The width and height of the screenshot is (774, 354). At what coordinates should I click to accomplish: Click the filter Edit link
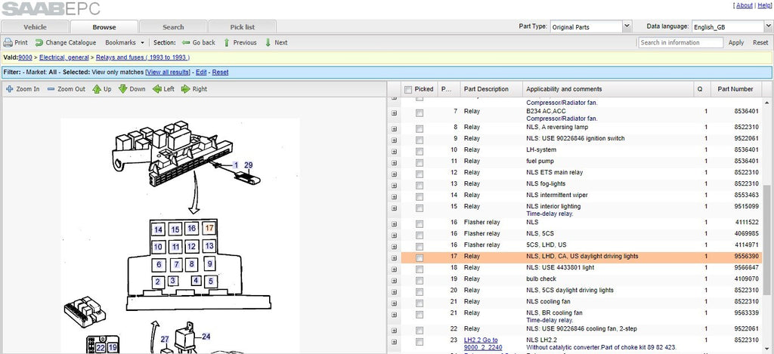[201, 72]
